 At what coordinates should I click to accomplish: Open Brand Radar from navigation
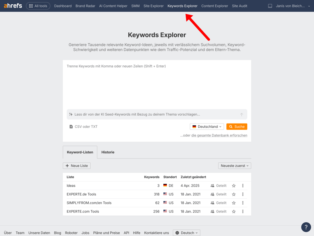coord(85,6)
